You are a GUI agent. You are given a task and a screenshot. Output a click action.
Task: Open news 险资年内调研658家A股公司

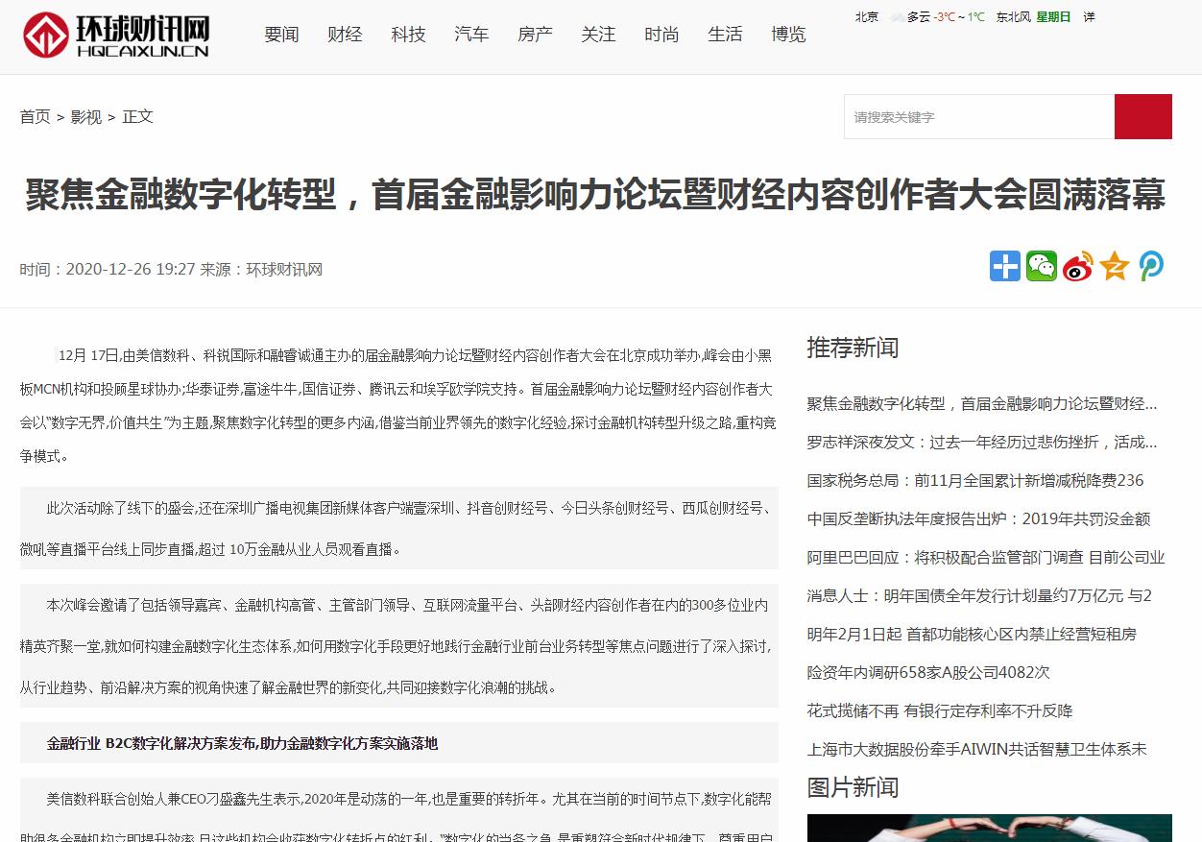coord(928,672)
